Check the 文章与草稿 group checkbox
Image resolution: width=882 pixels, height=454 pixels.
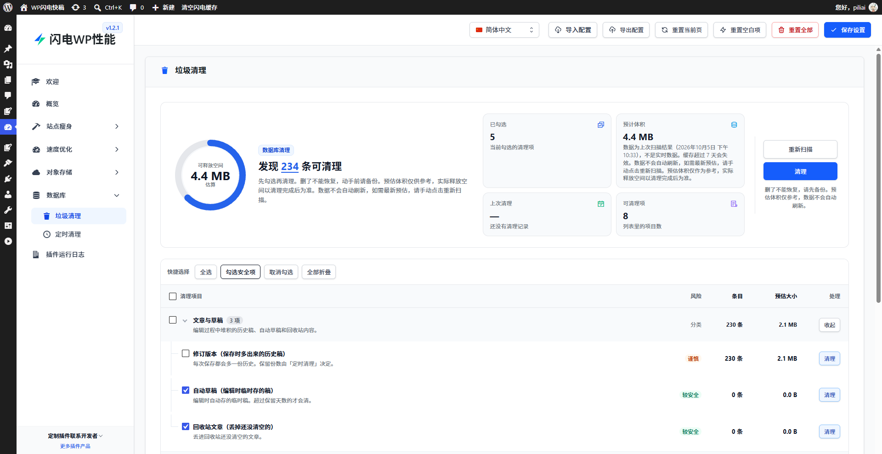click(173, 320)
